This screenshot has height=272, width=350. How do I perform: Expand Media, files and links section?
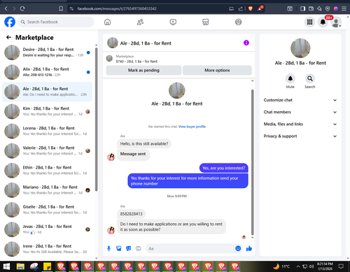coord(300,124)
